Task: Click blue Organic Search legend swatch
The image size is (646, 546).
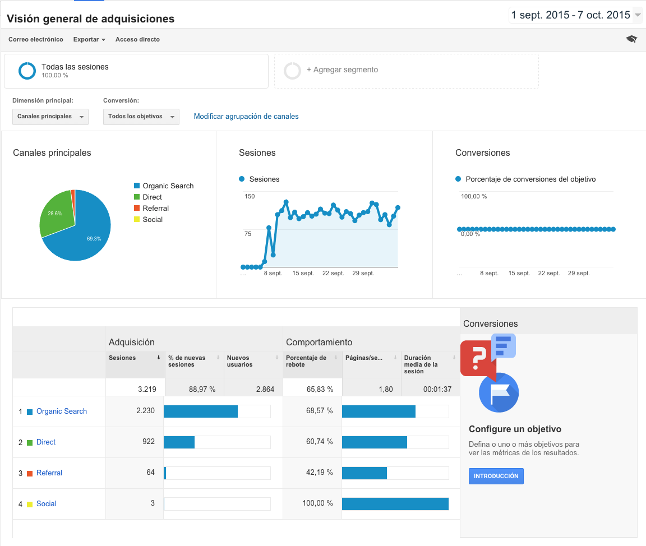Action: pyautogui.click(x=137, y=186)
